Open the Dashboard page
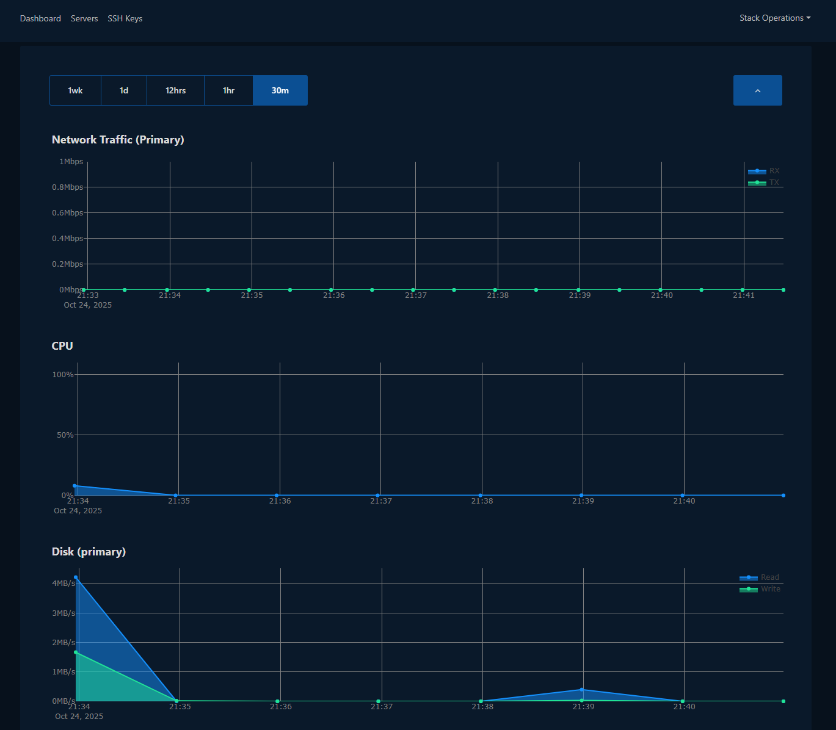836x730 pixels. [x=40, y=18]
